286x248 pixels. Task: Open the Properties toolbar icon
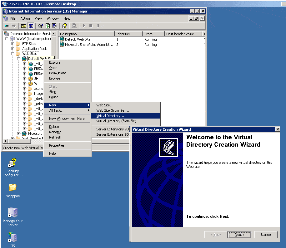(40, 26)
